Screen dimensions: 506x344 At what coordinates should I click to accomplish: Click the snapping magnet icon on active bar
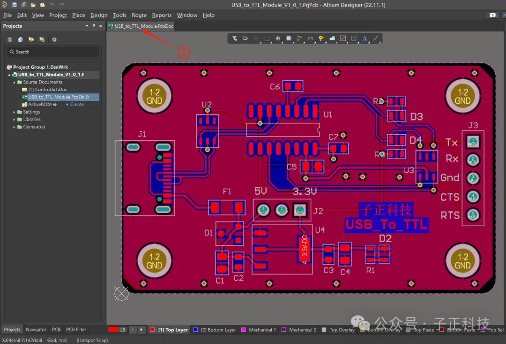[x=246, y=38]
